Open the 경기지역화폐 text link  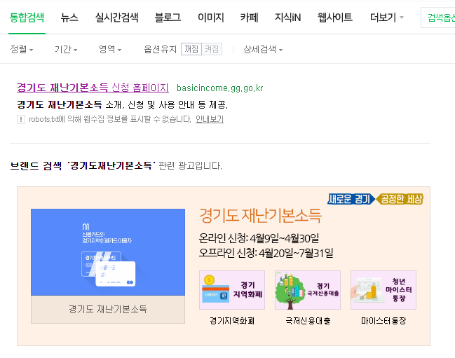[x=232, y=321]
